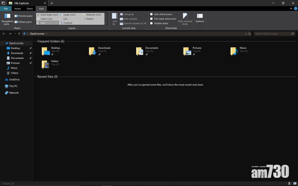The width and height of the screenshot is (298, 186).
Task: Click the Options icon in ribbon
Action: [200, 18]
